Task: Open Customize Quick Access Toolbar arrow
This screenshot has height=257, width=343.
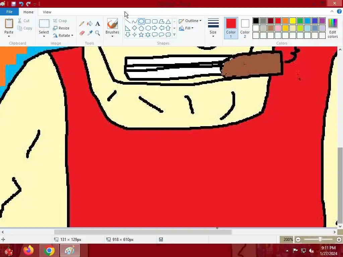Action: coord(35,4)
